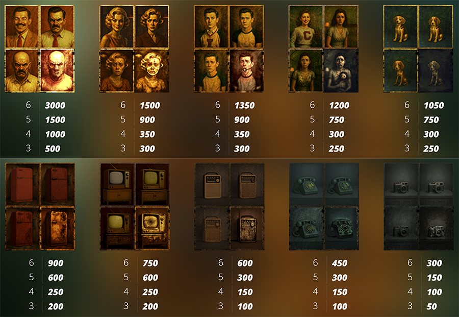The width and height of the screenshot is (459, 317).
Task: Click the 450 telephone payout value
Action: [x=340, y=263]
